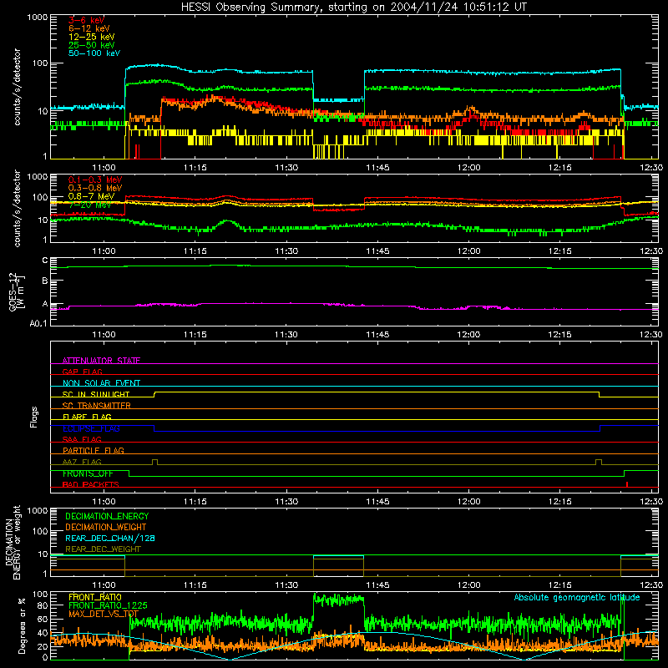Click the REAR_DEC_WEIGHT legend entry
The width and height of the screenshot is (668, 668).
[103, 549]
